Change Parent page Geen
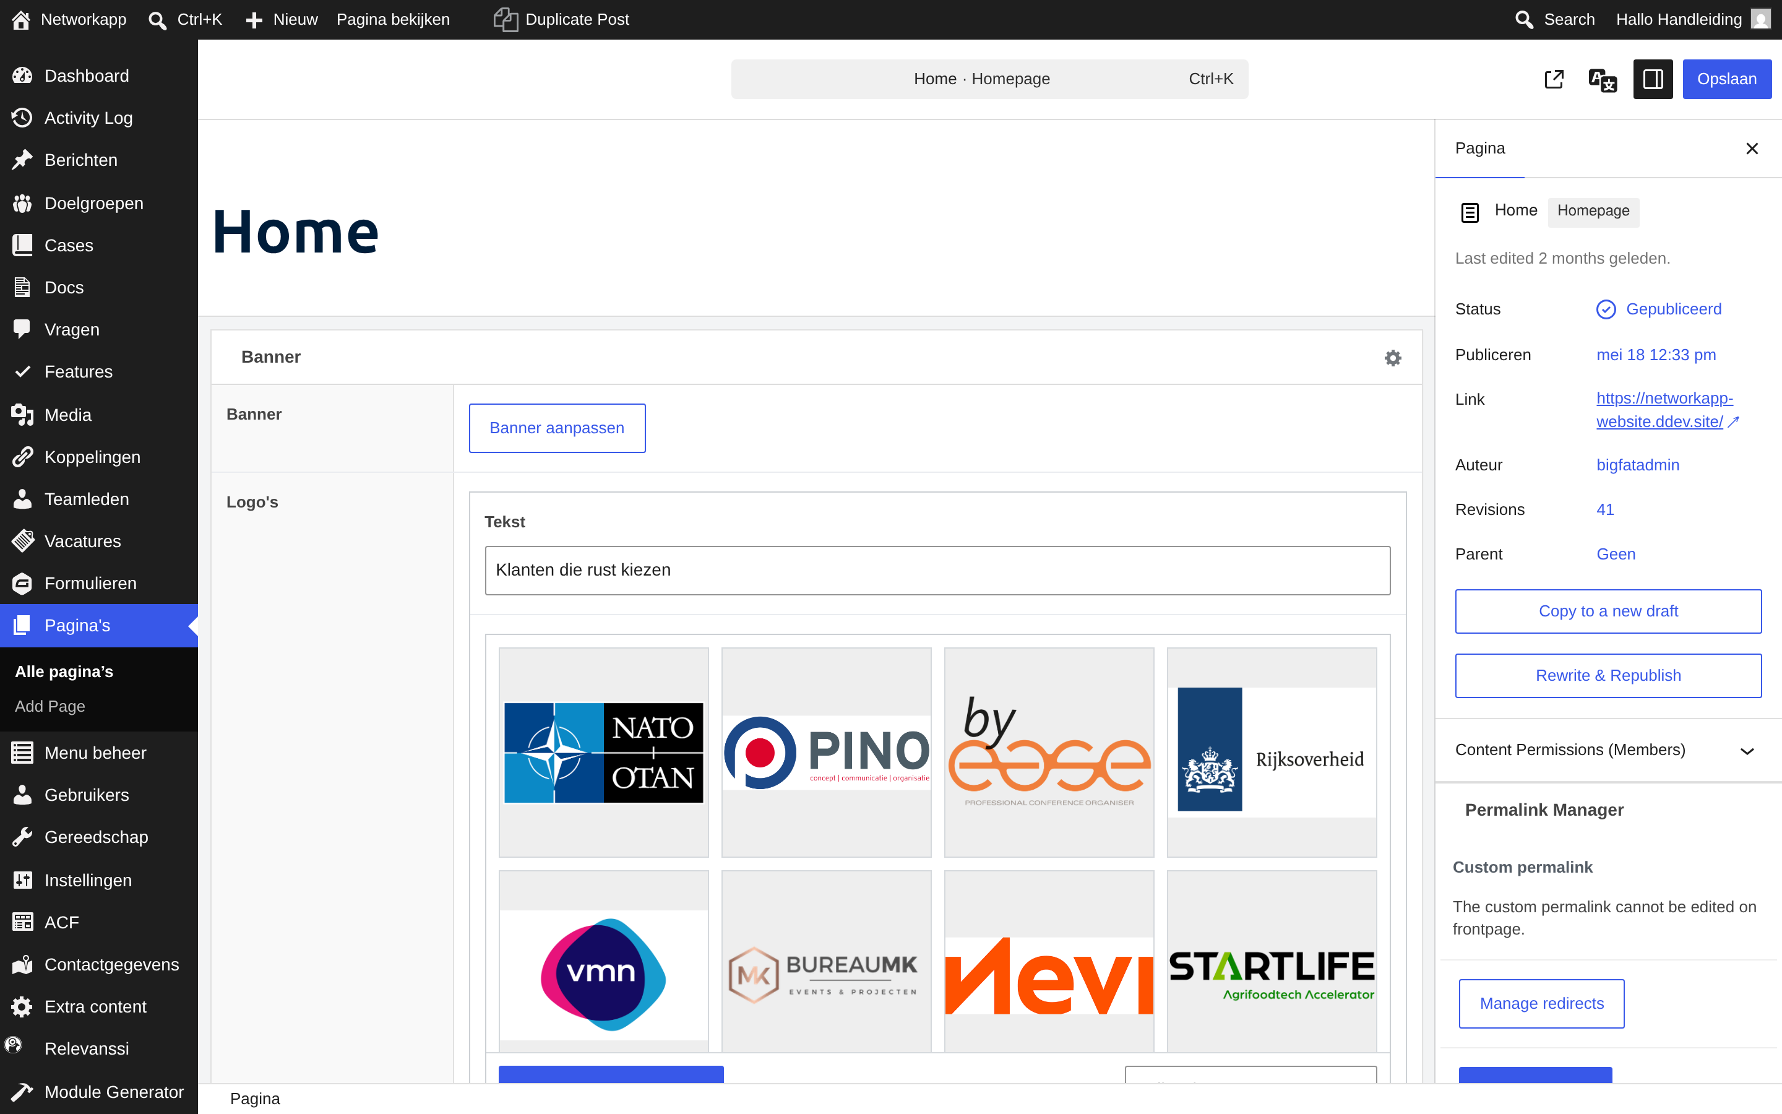The image size is (1782, 1114). click(1616, 554)
